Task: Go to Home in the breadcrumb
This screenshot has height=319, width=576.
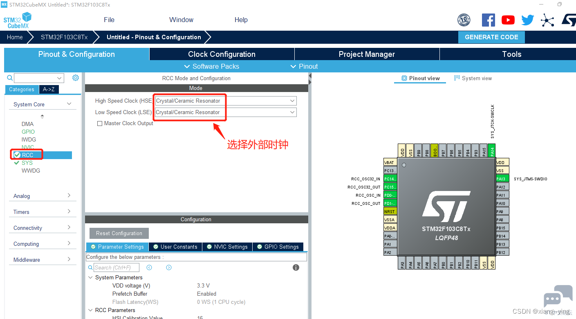Action: tap(15, 37)
